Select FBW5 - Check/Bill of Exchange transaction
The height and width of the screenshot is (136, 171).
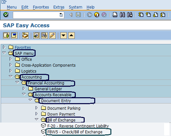click(x=75, y=132)
